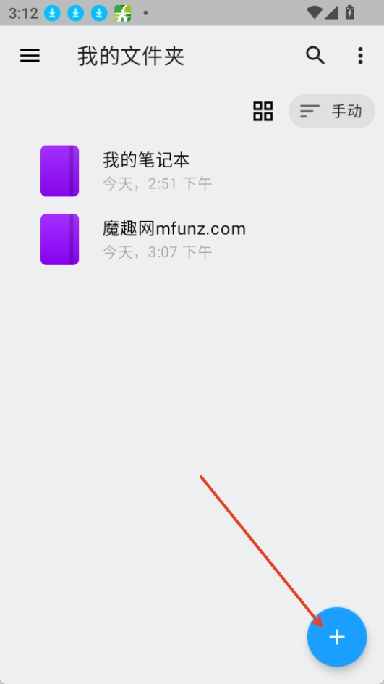Tap the third download notification icon
Image resolution: width=384 pixels, height=684 pixels.
[x=99, y=13]
